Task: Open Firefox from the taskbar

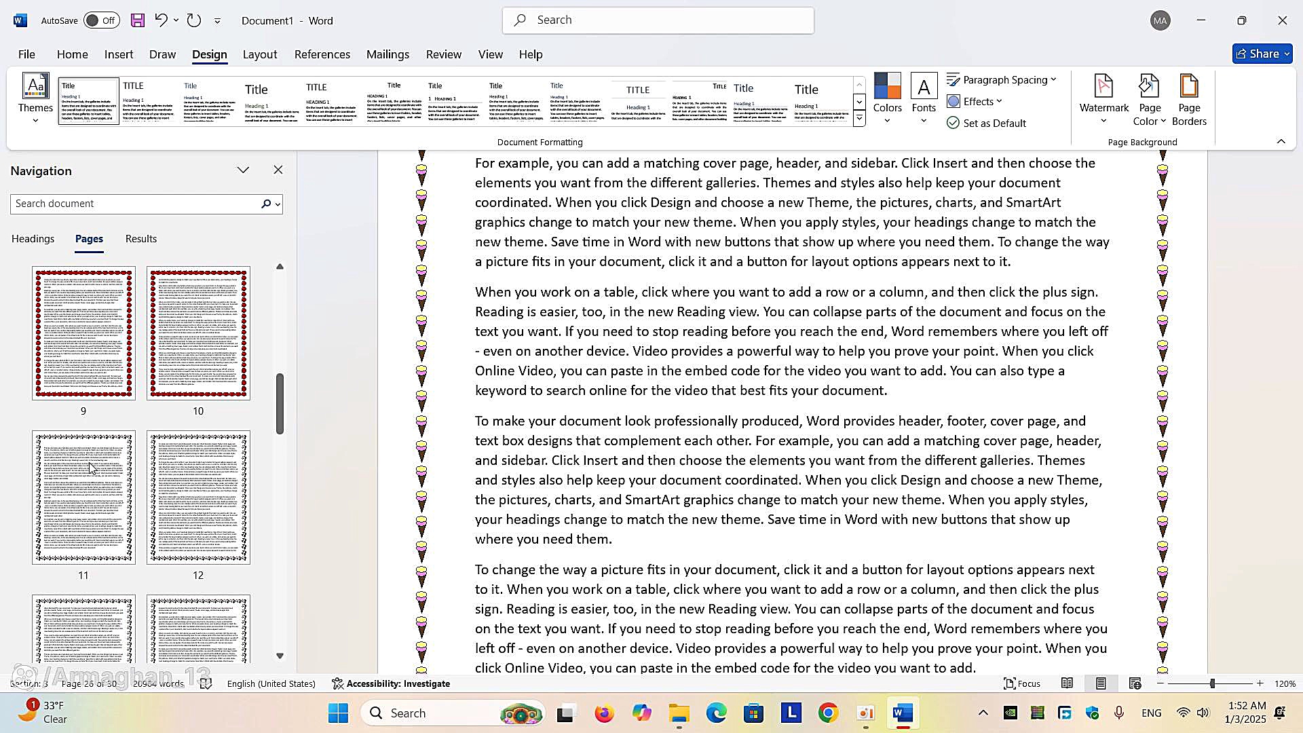Action: click(x=604, y=713)
